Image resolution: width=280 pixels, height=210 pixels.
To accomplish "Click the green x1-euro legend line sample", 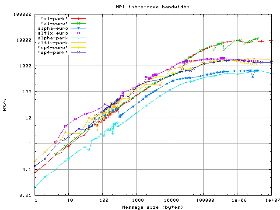I will [x=79, y=23].
